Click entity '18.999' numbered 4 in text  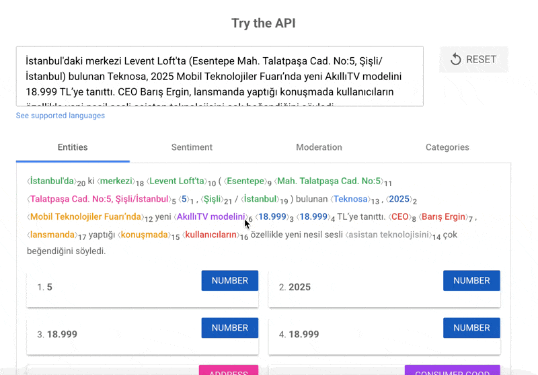pyautogui.click(x=313, y=217)
